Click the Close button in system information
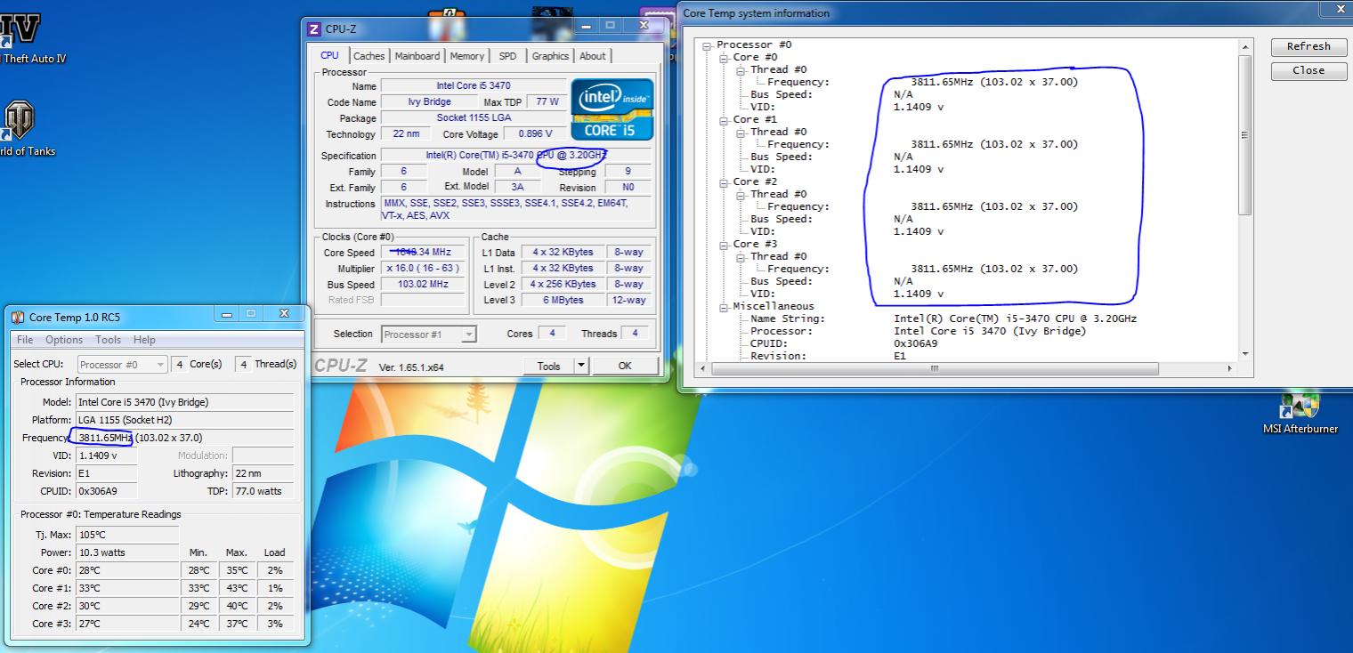 tap(1308, 70)
